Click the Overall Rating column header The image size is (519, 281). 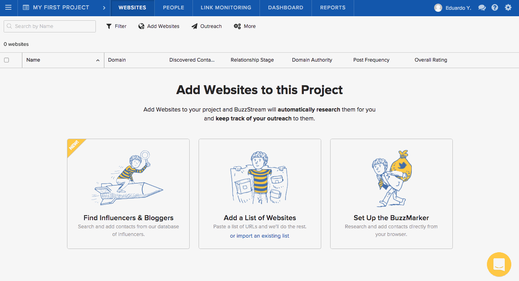pos(431,60)
